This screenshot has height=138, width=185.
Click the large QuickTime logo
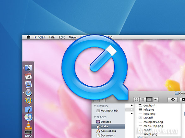click(95, 67)
